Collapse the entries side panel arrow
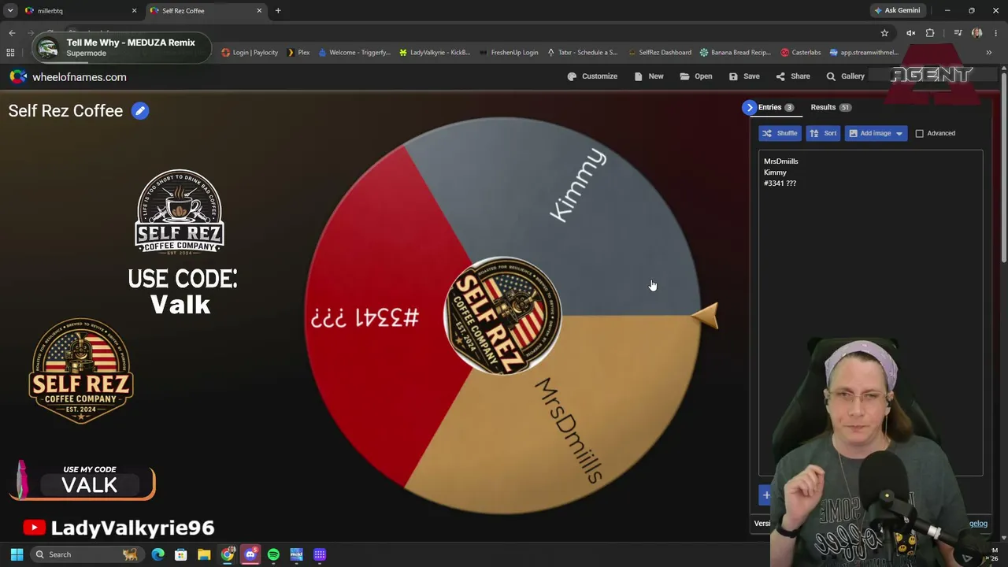Viewport: 1008px width, 567px height. (749, 107)
